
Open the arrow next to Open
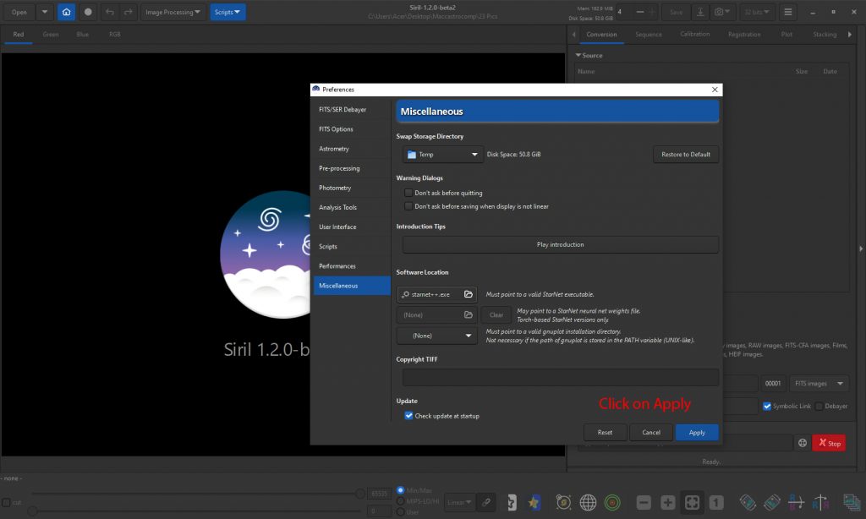click(x=44, y=12)
